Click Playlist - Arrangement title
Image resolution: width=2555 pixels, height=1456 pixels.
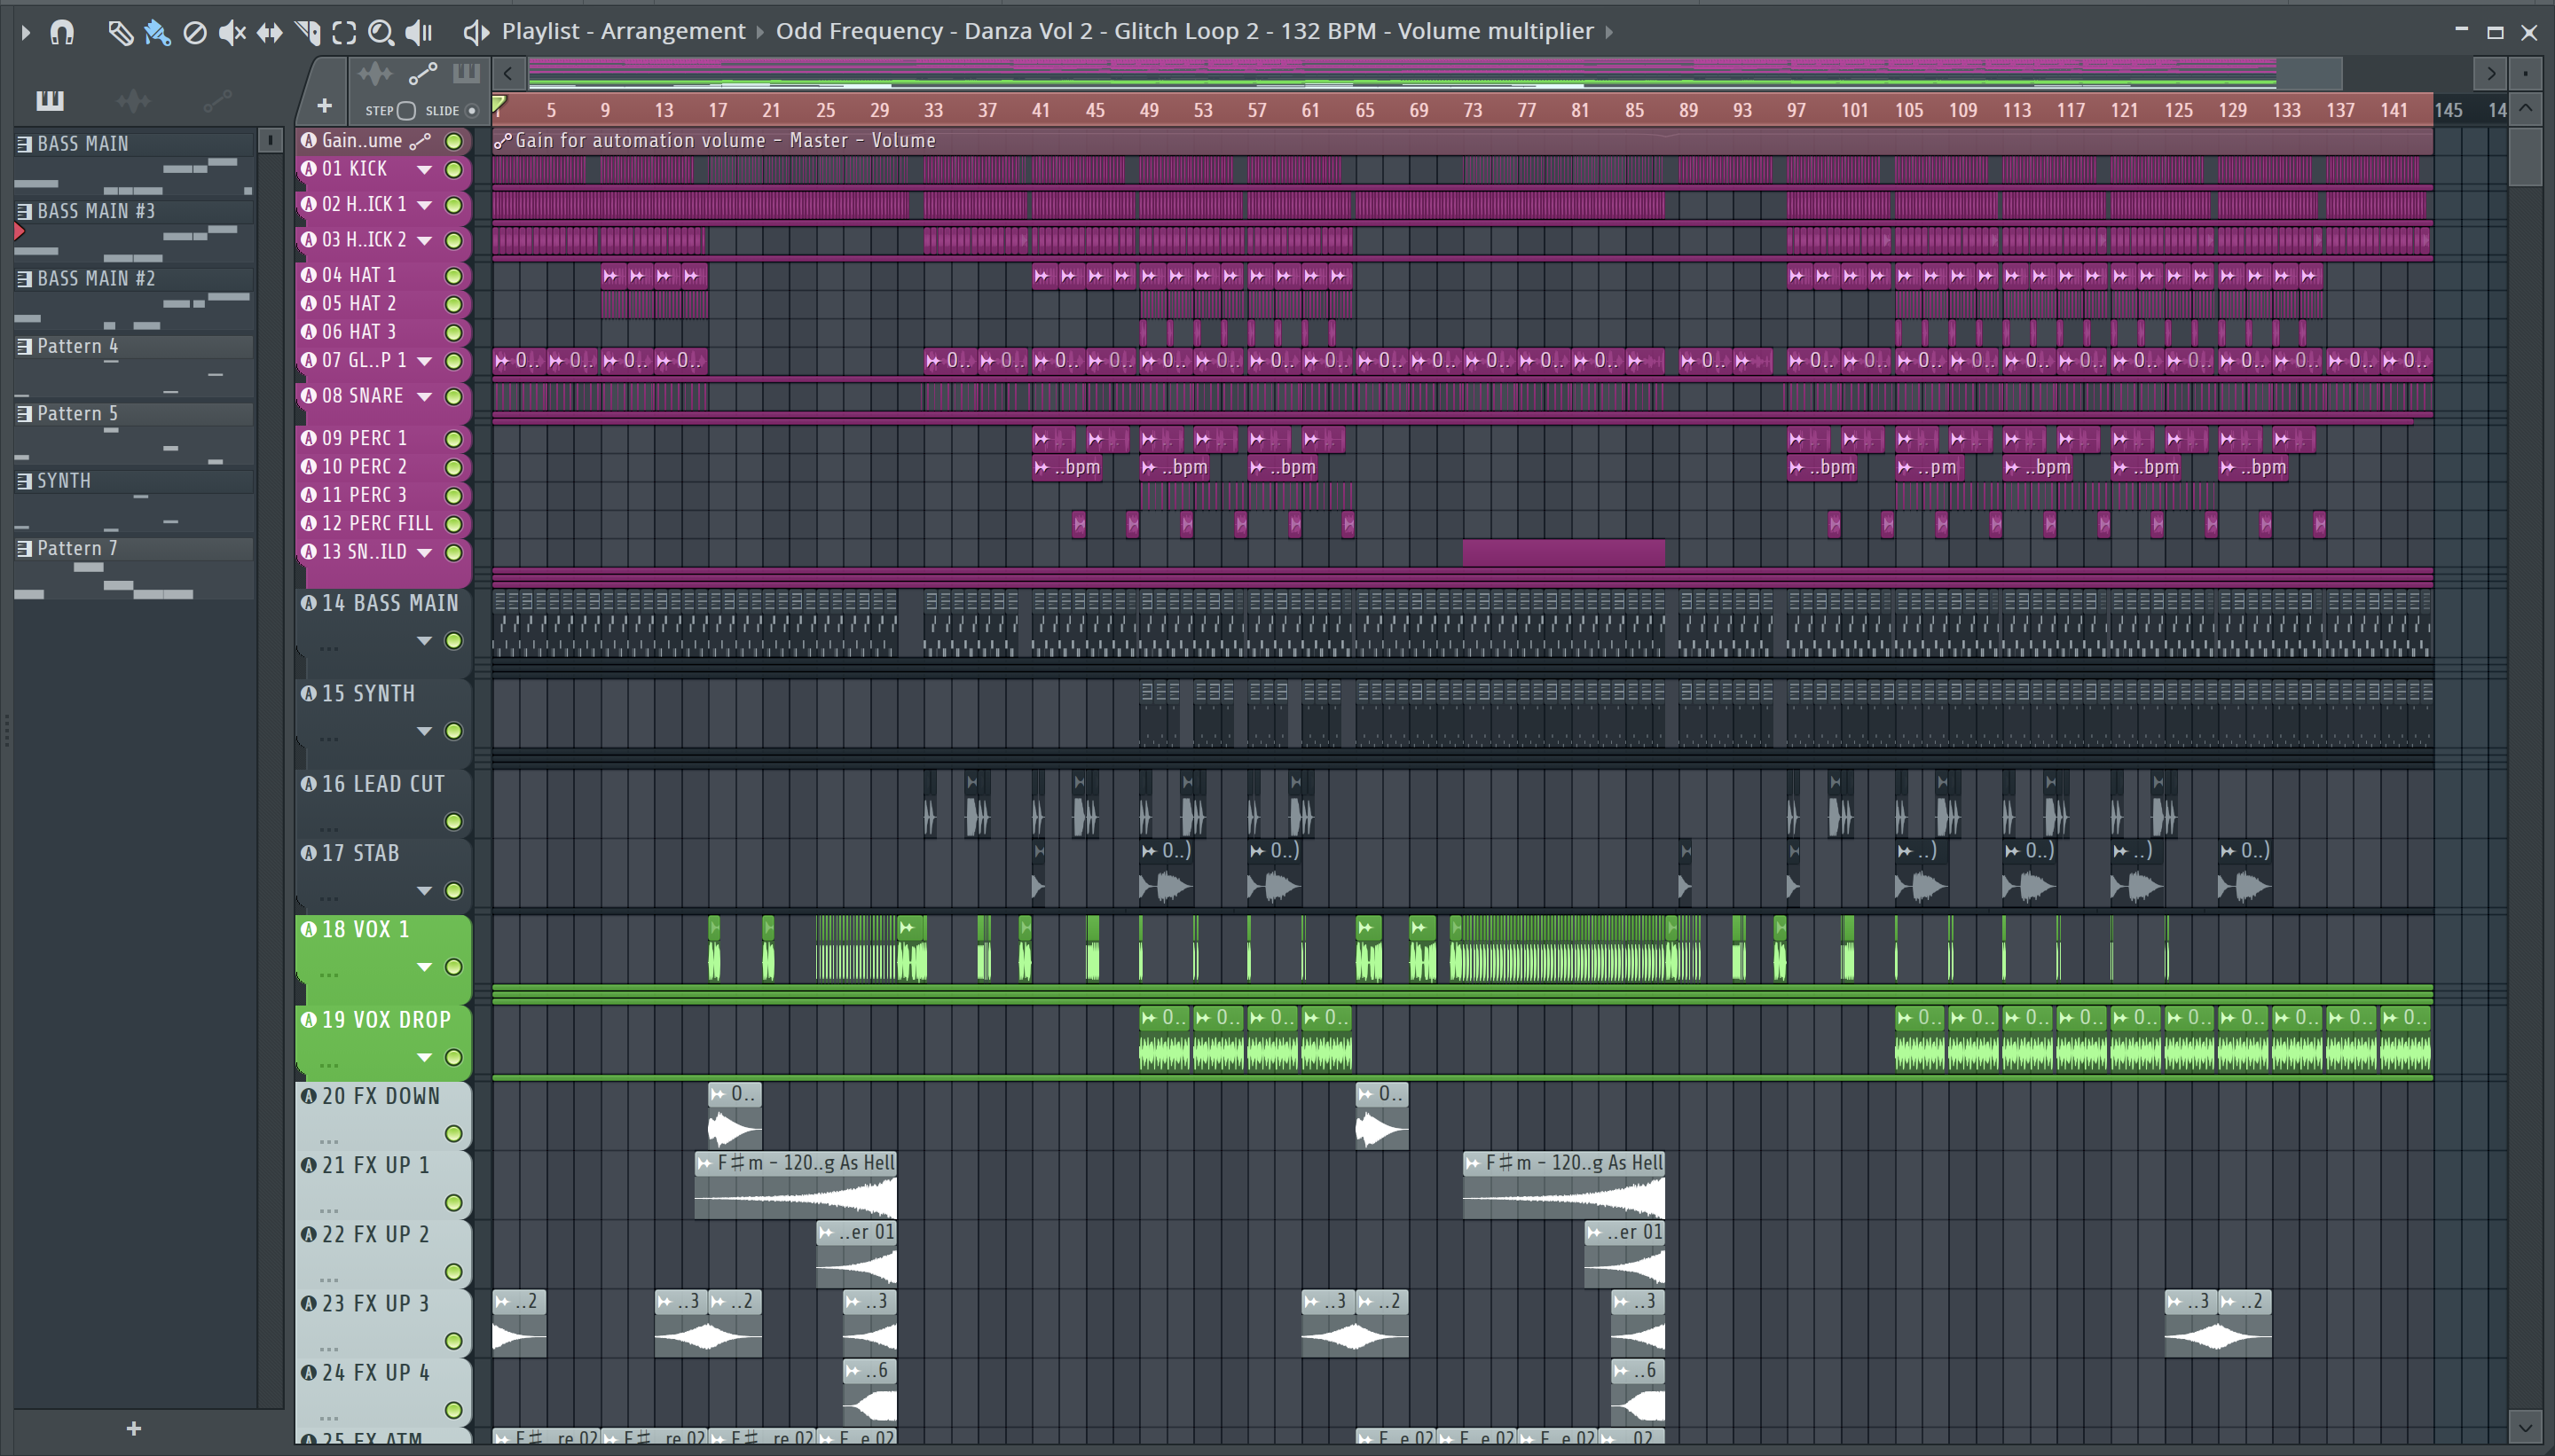point(624,31)
